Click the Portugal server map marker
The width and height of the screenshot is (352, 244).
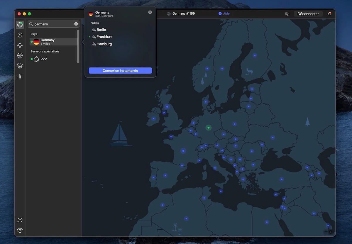153,177
